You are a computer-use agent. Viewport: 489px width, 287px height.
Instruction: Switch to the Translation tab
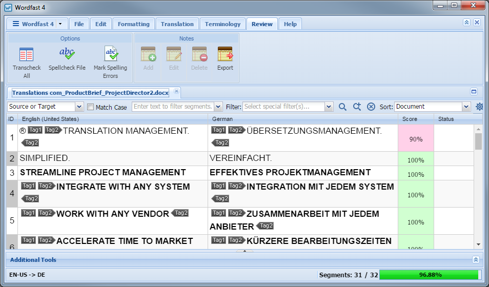[x=177, y=24]
